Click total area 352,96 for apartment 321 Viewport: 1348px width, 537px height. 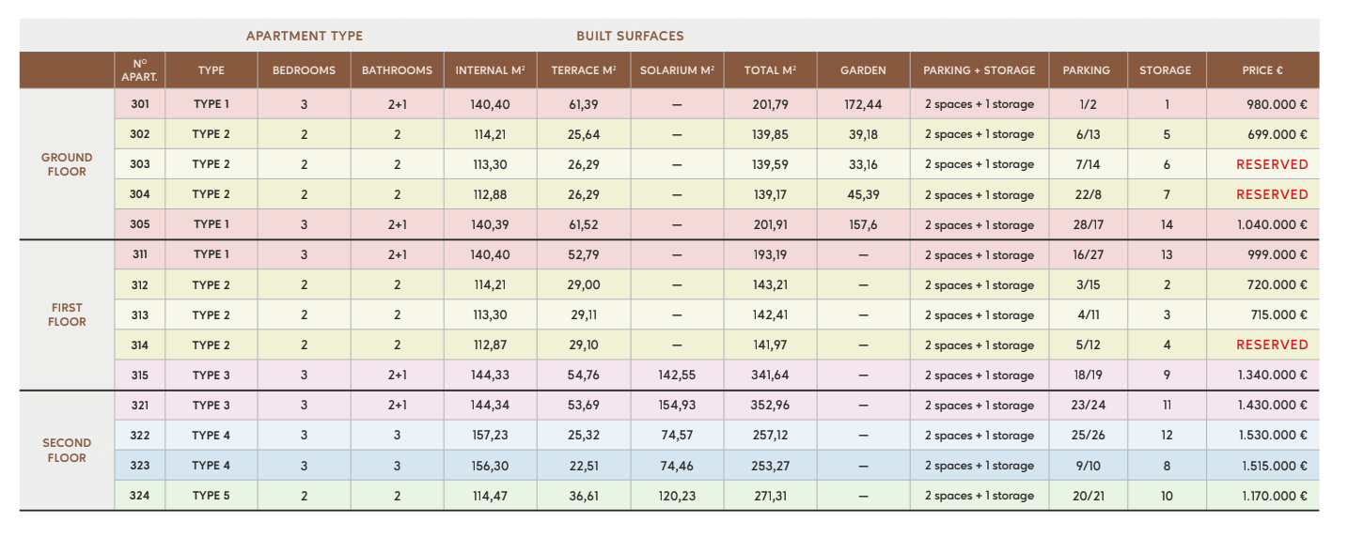(770, 406)
